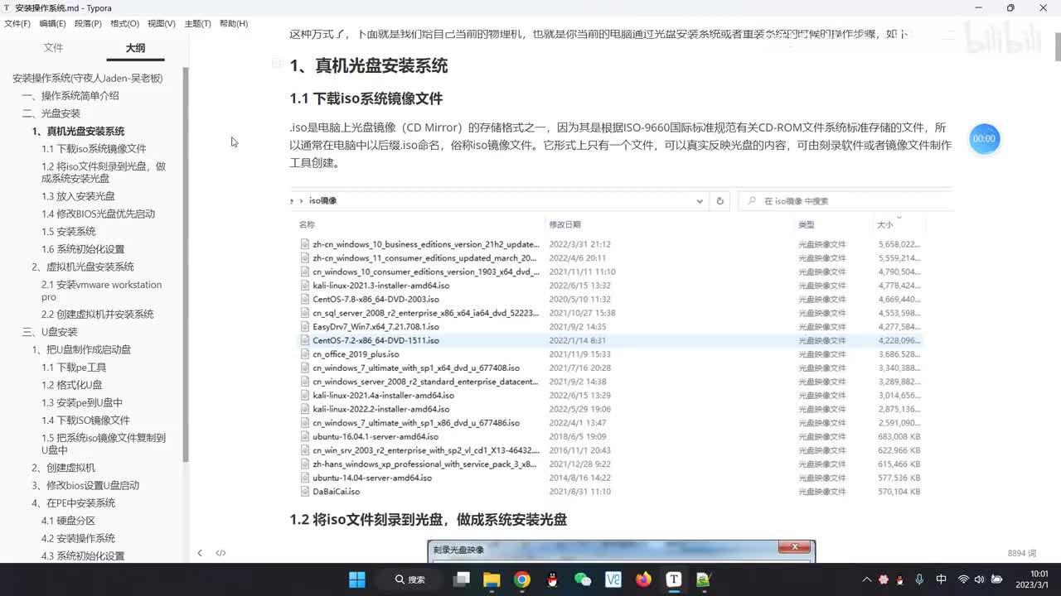
Task: Open the 帮助(H) menu
Action: click(234, 23)
